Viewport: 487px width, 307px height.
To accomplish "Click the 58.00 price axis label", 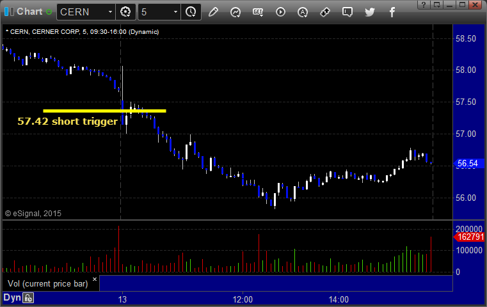I will pyautogui.click(x=466, y=70).
